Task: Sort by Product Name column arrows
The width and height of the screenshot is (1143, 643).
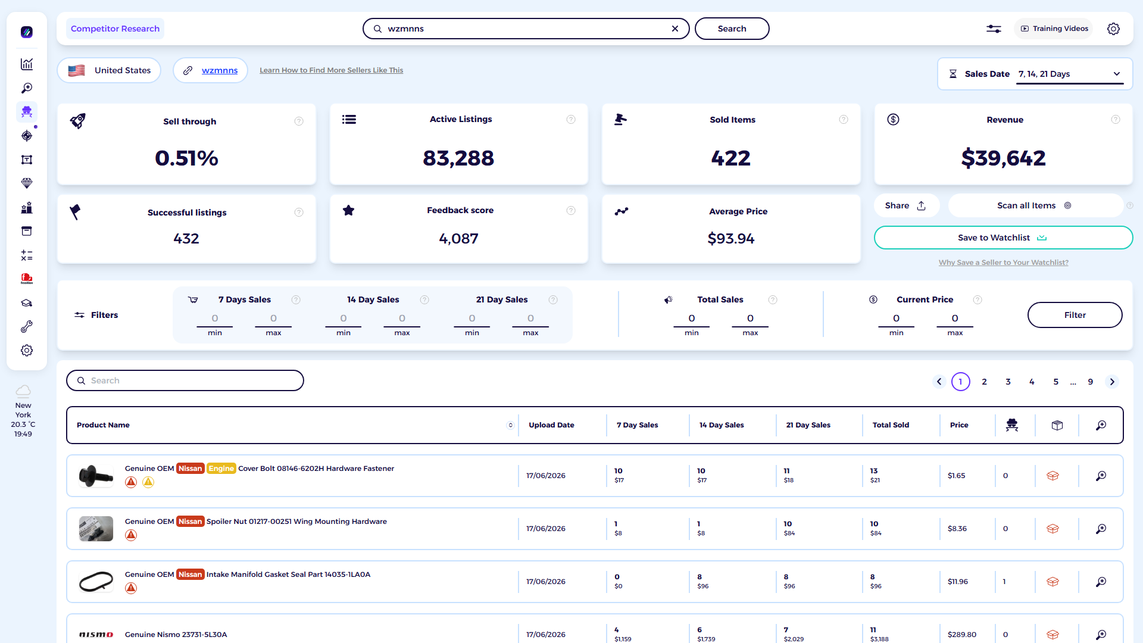Action: click(510, 425)
